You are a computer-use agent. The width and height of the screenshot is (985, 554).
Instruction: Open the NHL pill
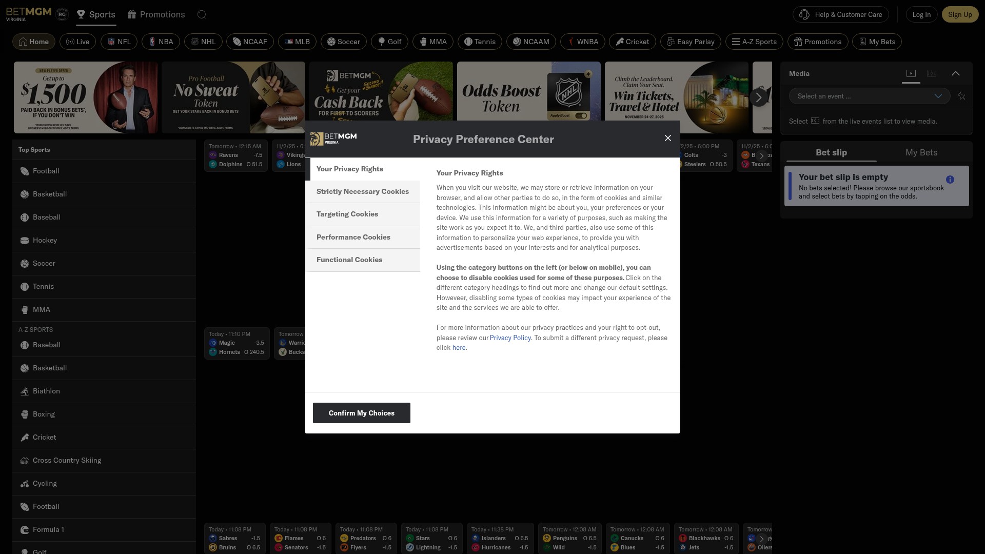[203, 42]
